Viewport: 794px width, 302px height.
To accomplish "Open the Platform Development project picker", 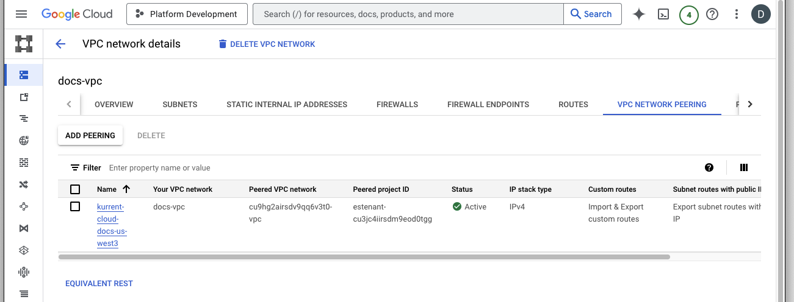I will tap(187, 14).
